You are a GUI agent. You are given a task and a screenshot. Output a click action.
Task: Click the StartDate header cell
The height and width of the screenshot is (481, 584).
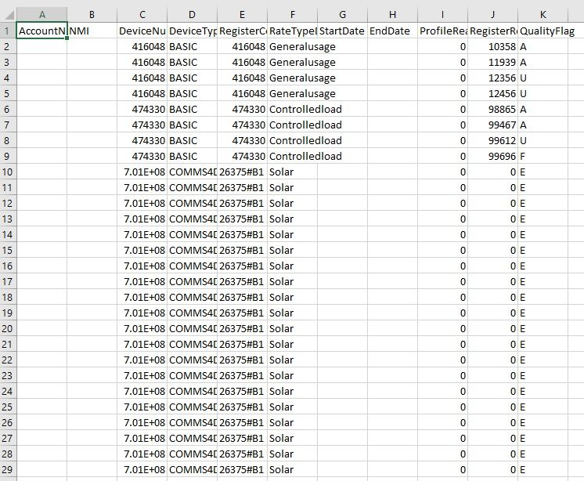coord(342,31)
